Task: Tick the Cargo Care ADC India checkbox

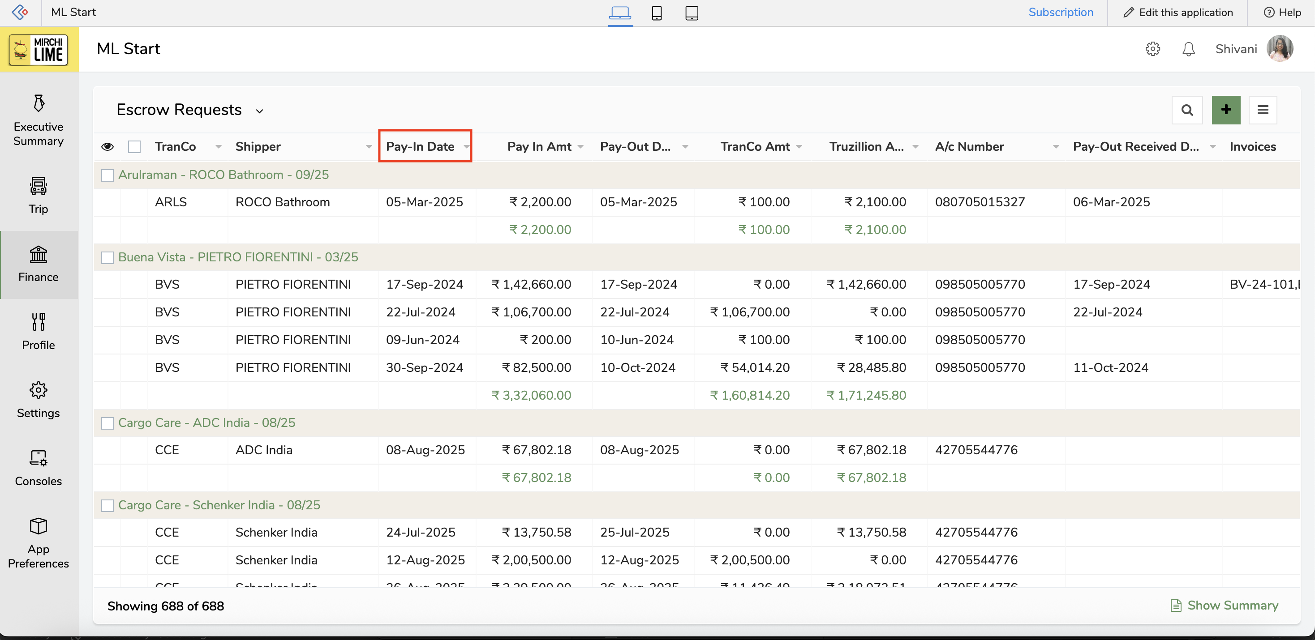Action: pyautogui.click(x=107, y=423)
